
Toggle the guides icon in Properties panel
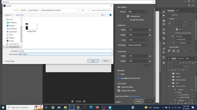pyautogui.click(x=178, y=51)
